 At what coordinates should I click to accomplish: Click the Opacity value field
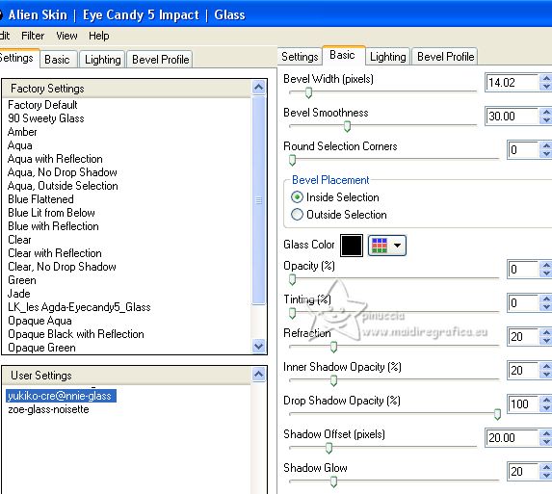pyautogui.click(x=523, y=270)
